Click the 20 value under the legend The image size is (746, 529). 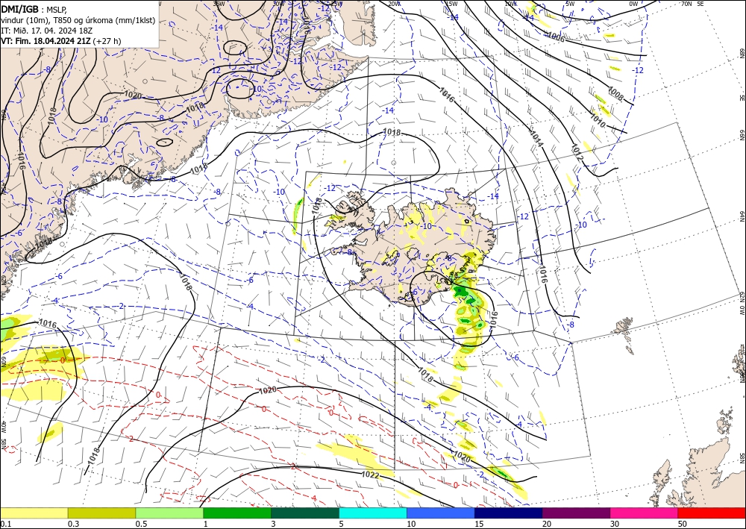(547, 524)
